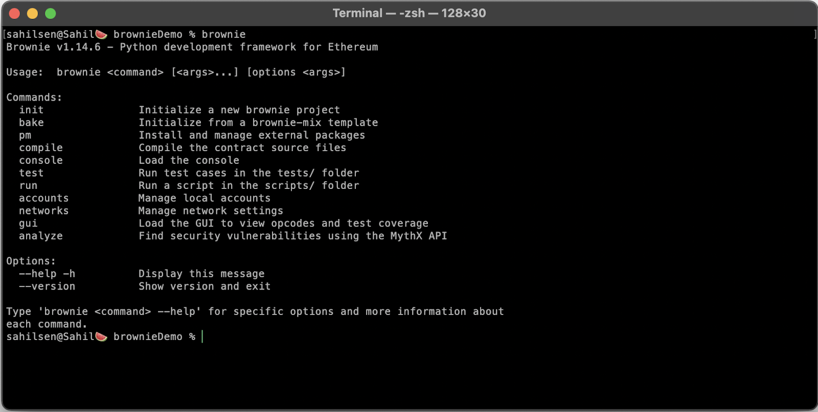The height and width of the screenshot is (412, 818).
Task: Click the 'init' command in the list
Action: [x=31, y=110]
